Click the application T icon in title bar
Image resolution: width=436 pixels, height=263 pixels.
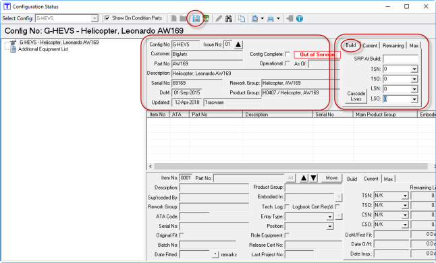click(7, 6)
